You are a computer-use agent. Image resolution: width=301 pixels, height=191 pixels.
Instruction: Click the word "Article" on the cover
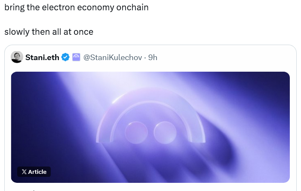tap(37, 172)
